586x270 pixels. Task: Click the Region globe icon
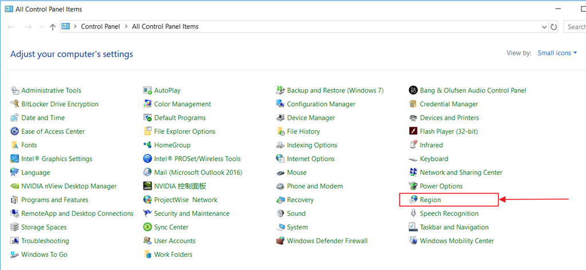413,200
